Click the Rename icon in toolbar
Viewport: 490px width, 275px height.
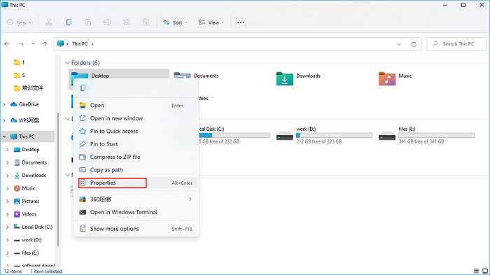(x=107, y=22)
